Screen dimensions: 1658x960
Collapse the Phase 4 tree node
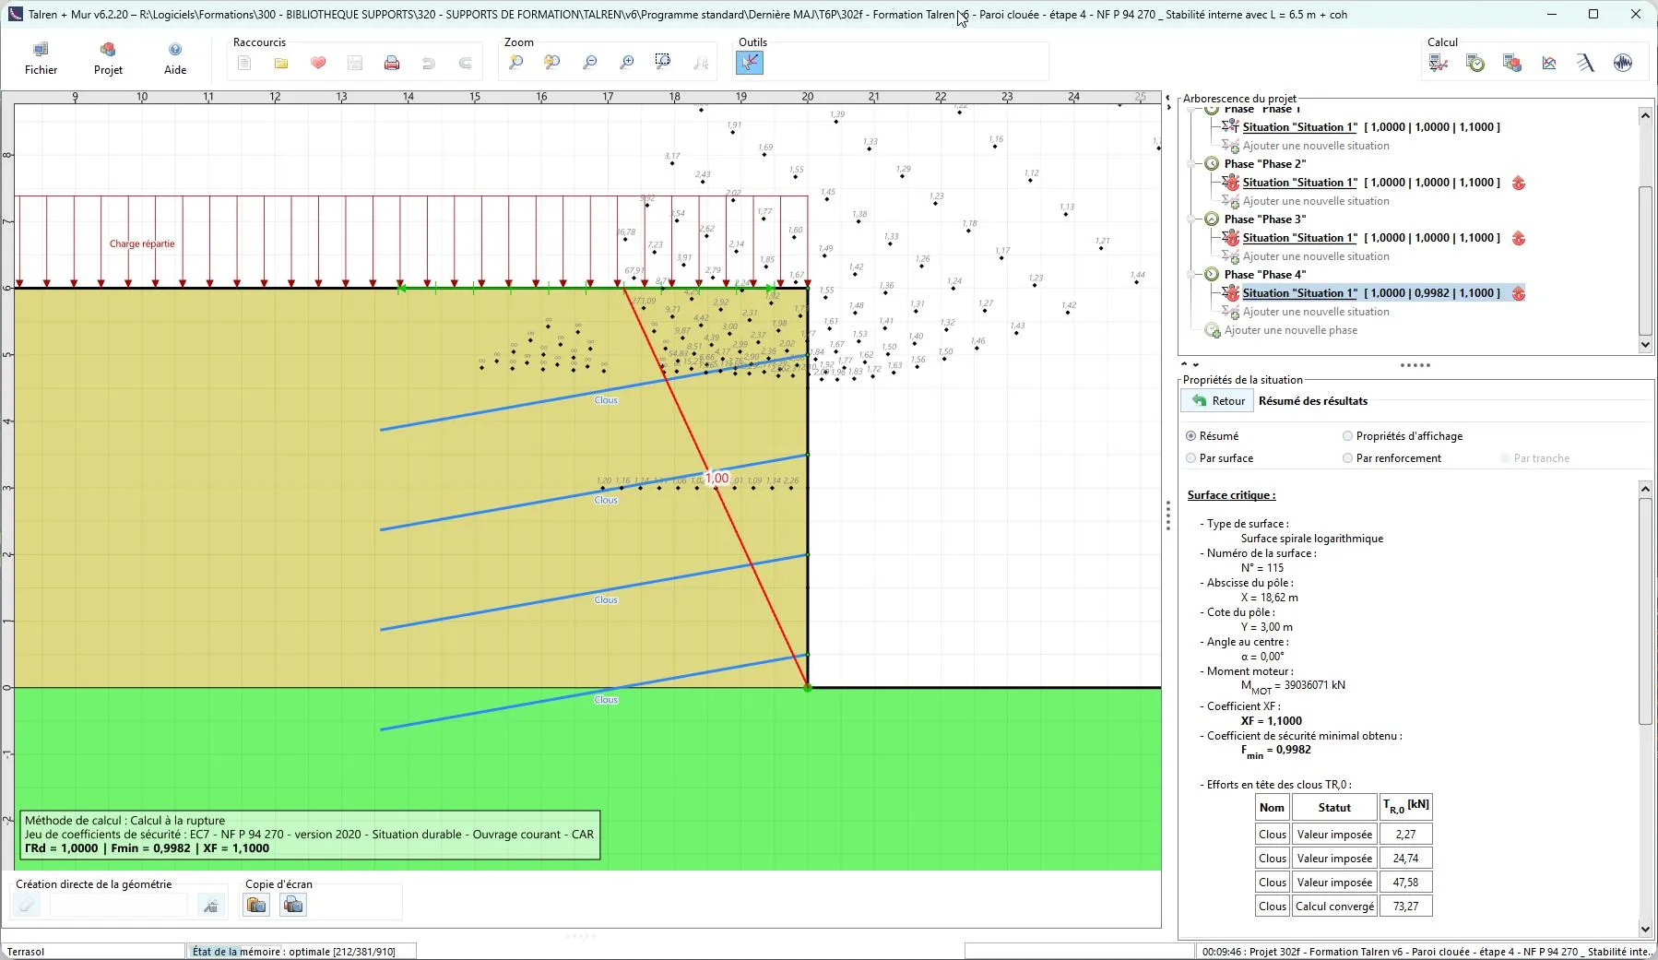click(x=1191, y=275)
